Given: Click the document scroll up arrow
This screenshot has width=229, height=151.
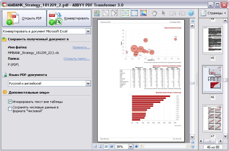Looking at the screenshot, I should click(x=192, y=26).
